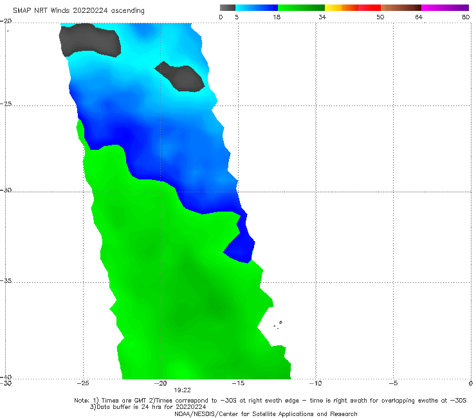
Task: Click the swath time label '19:22'
Action: 182,390
